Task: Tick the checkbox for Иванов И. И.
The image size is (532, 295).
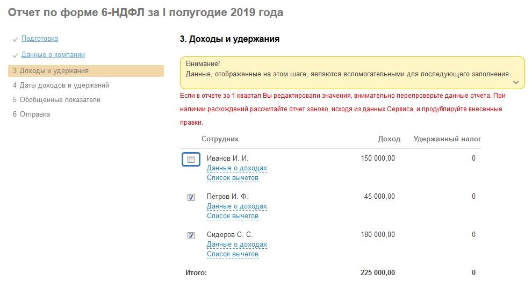Action: tap(191, 160)
